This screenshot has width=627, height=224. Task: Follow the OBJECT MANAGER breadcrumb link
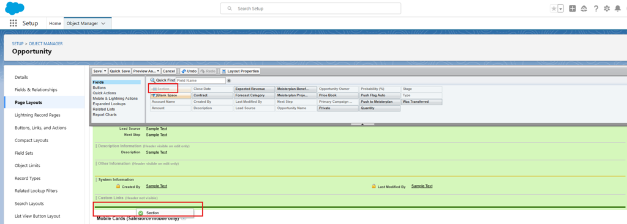tap(45, 43)
